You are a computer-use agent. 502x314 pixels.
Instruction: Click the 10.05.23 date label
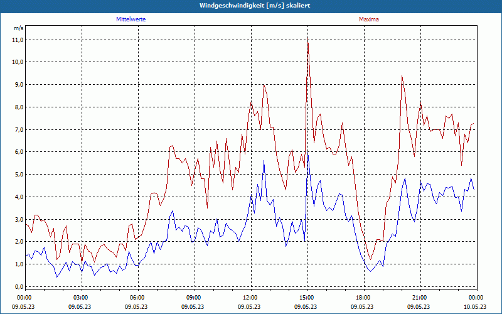tap(475, 306)
